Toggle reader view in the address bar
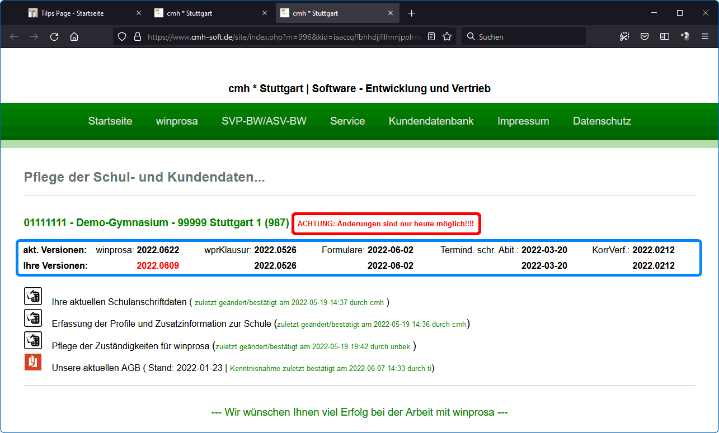Viewport: 719px width, 433px height. [x=431, y=37]
